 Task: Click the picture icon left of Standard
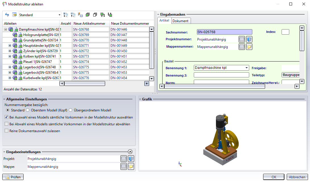coord(14,15)
